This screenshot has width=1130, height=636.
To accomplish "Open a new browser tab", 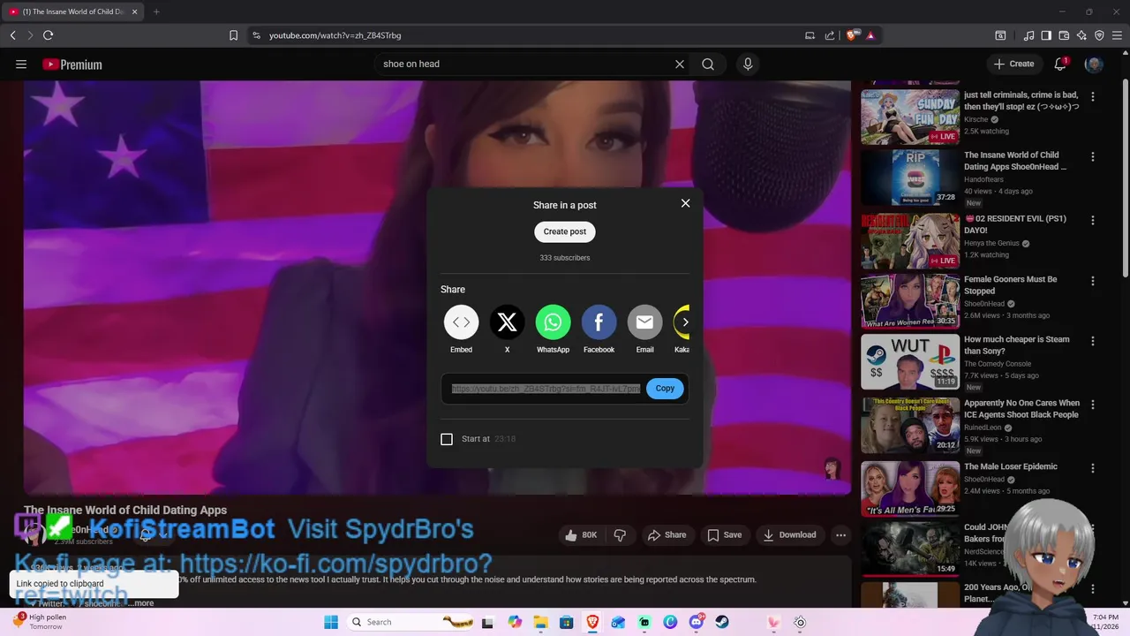I will click(156, 11).
